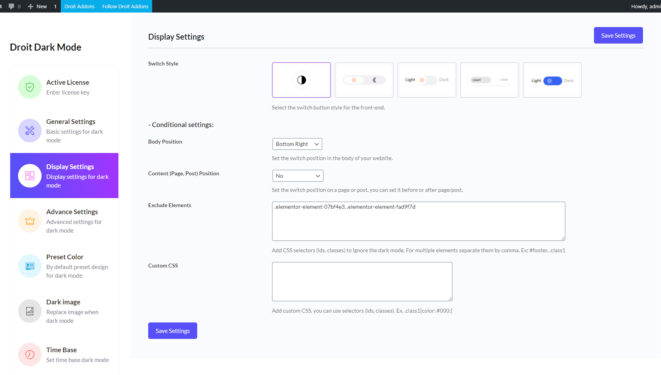This screenshot has height=375, width=661.
Task: Click the Droit Dark Mode heading
Action: point(45,47)
